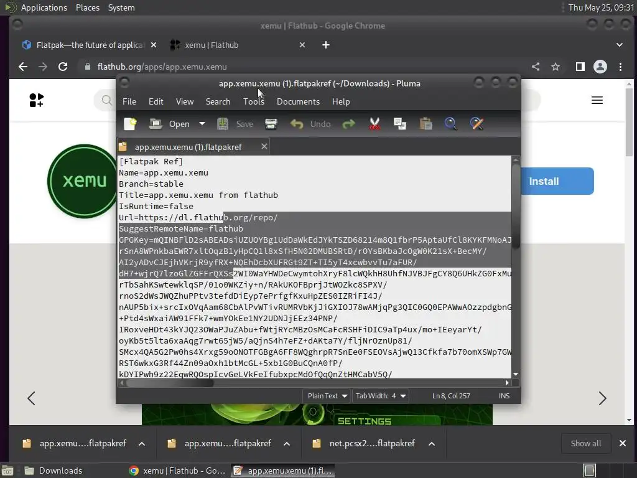The height and width of the screenshot is (478, 637).
Task: Open the Flathub hamburger menu
Action: [597, 100]
